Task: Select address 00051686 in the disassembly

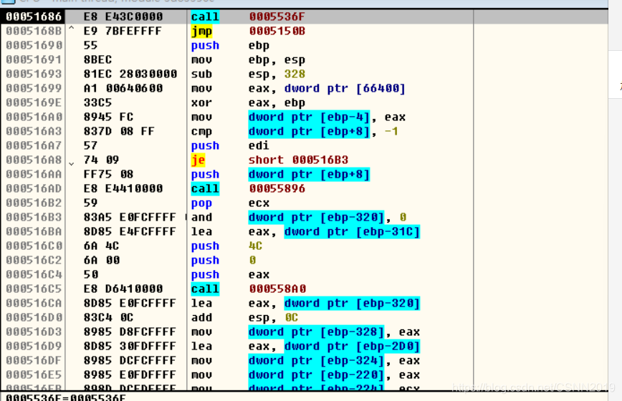Action: coord(34,16)
